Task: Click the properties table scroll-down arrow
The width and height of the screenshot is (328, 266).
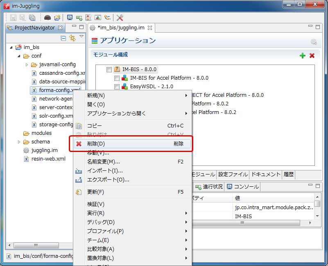Action: click(x=317, y=216)
